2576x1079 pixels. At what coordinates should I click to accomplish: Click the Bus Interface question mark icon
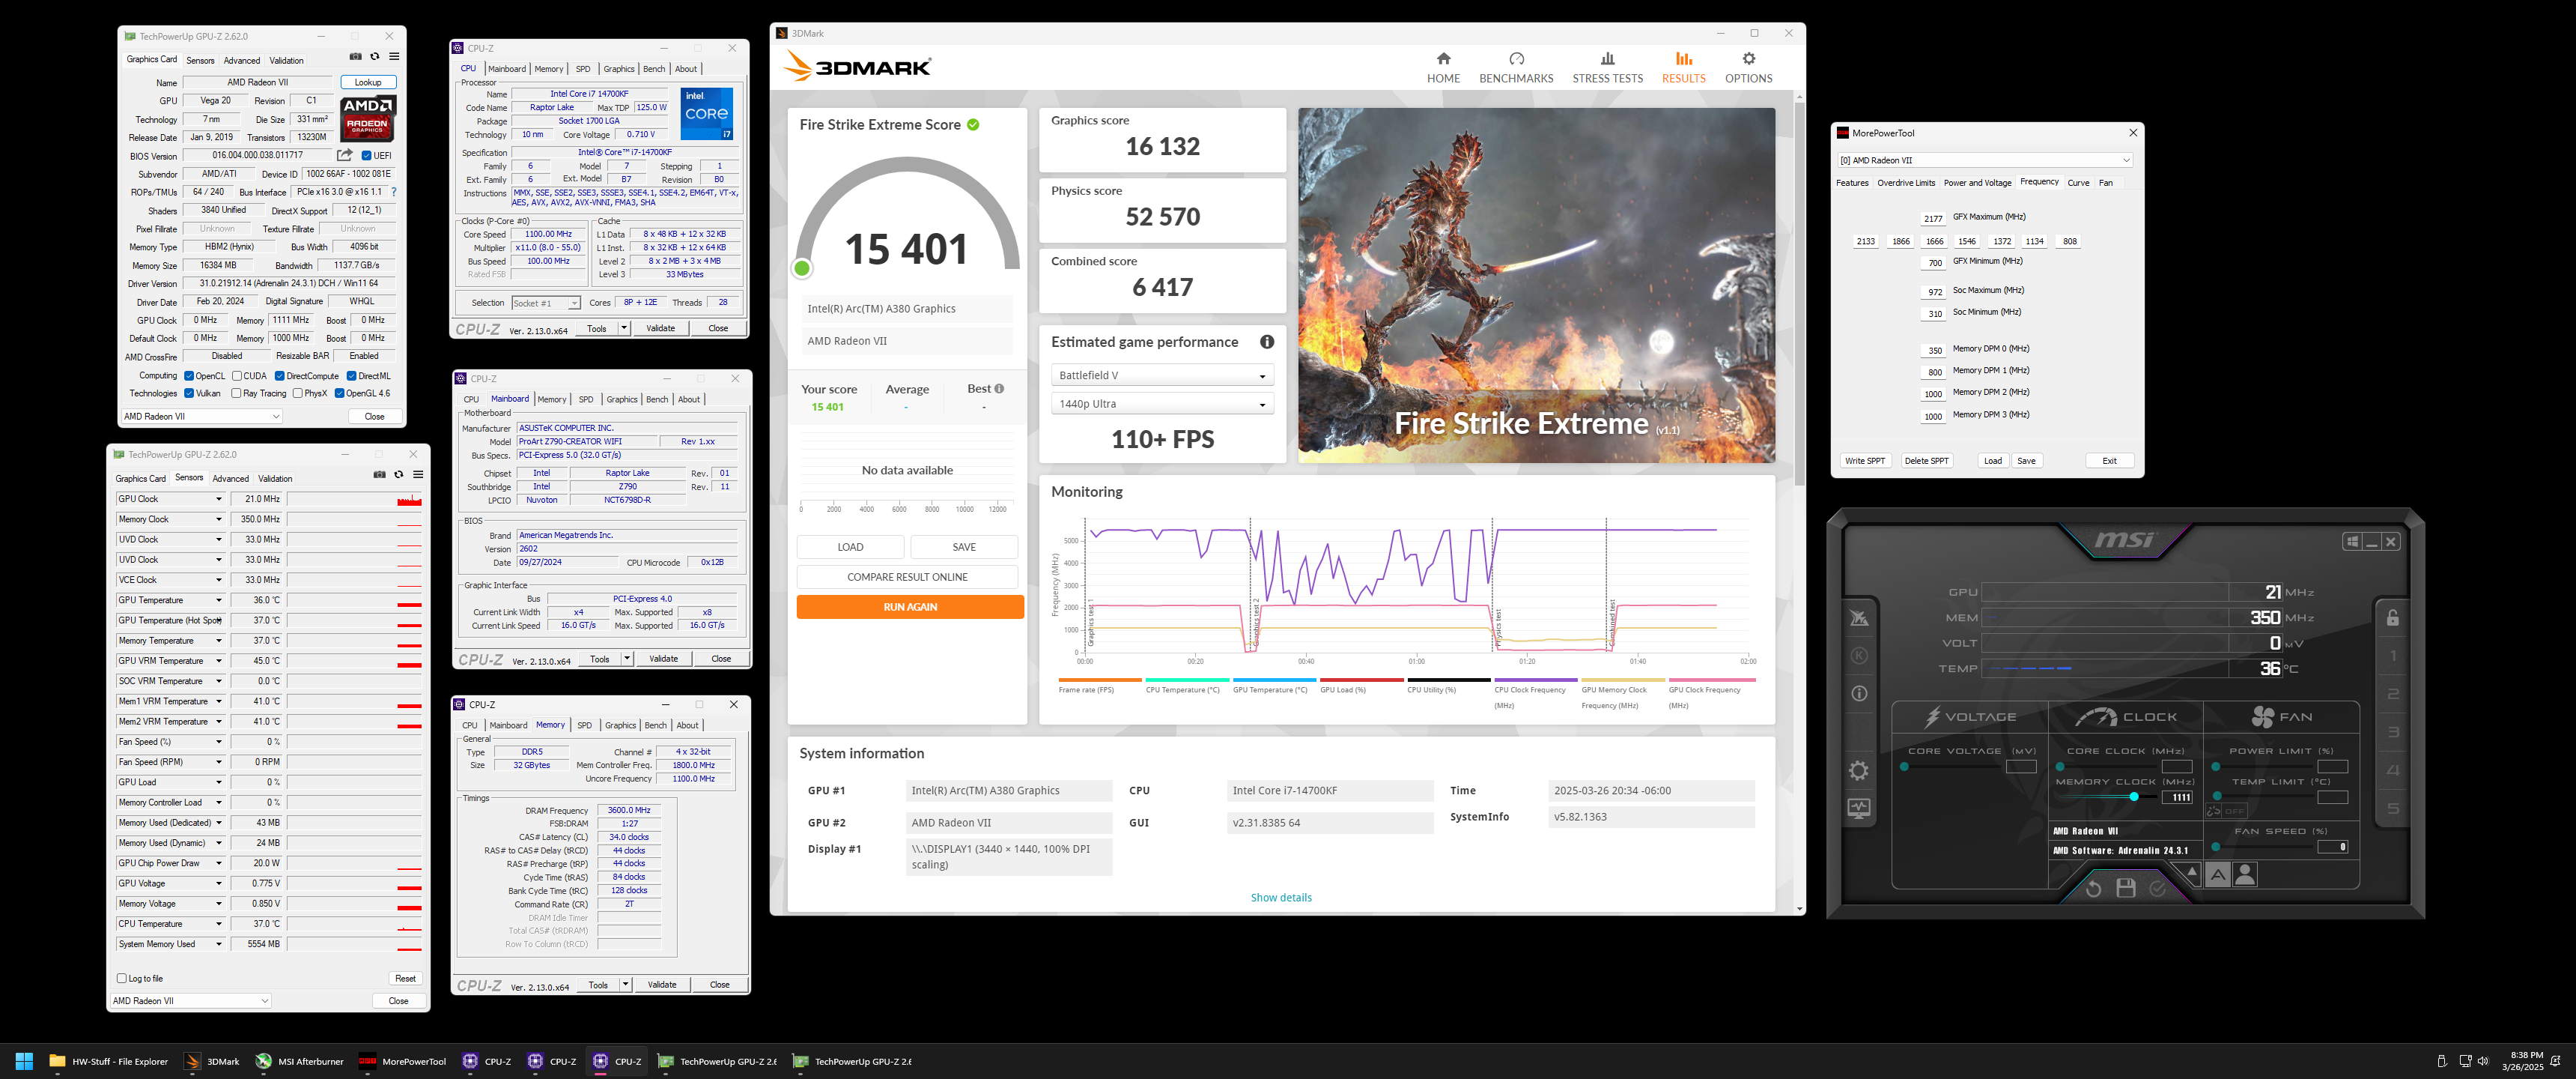coord(393,191)
